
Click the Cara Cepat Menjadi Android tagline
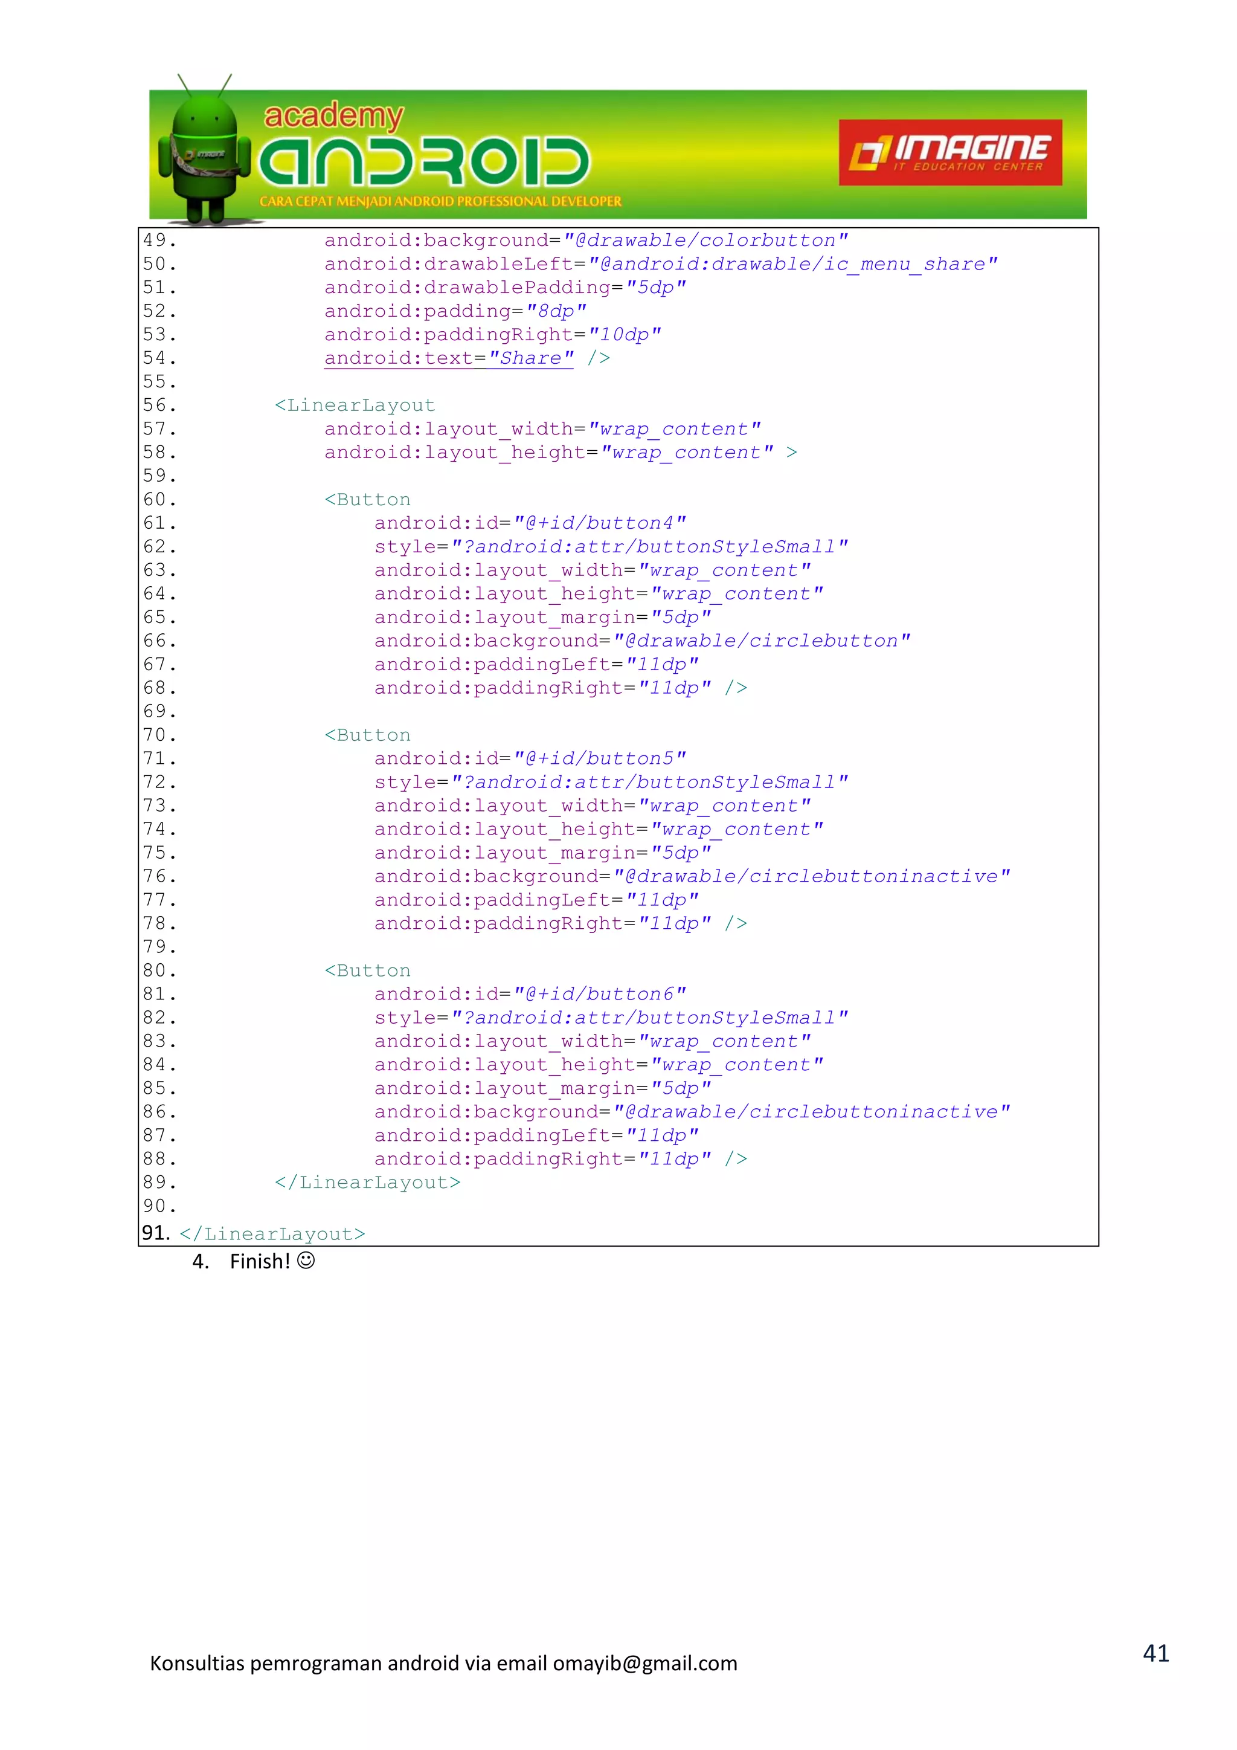click(x=440, y=202)
